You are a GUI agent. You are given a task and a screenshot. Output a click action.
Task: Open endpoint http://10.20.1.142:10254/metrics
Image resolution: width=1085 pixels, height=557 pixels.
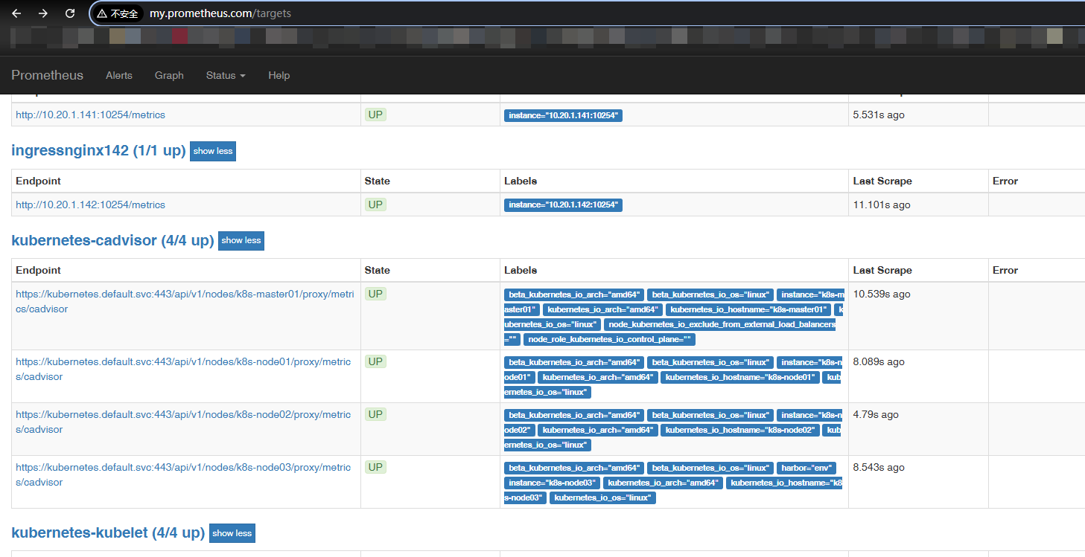click(x=90, y=205)
